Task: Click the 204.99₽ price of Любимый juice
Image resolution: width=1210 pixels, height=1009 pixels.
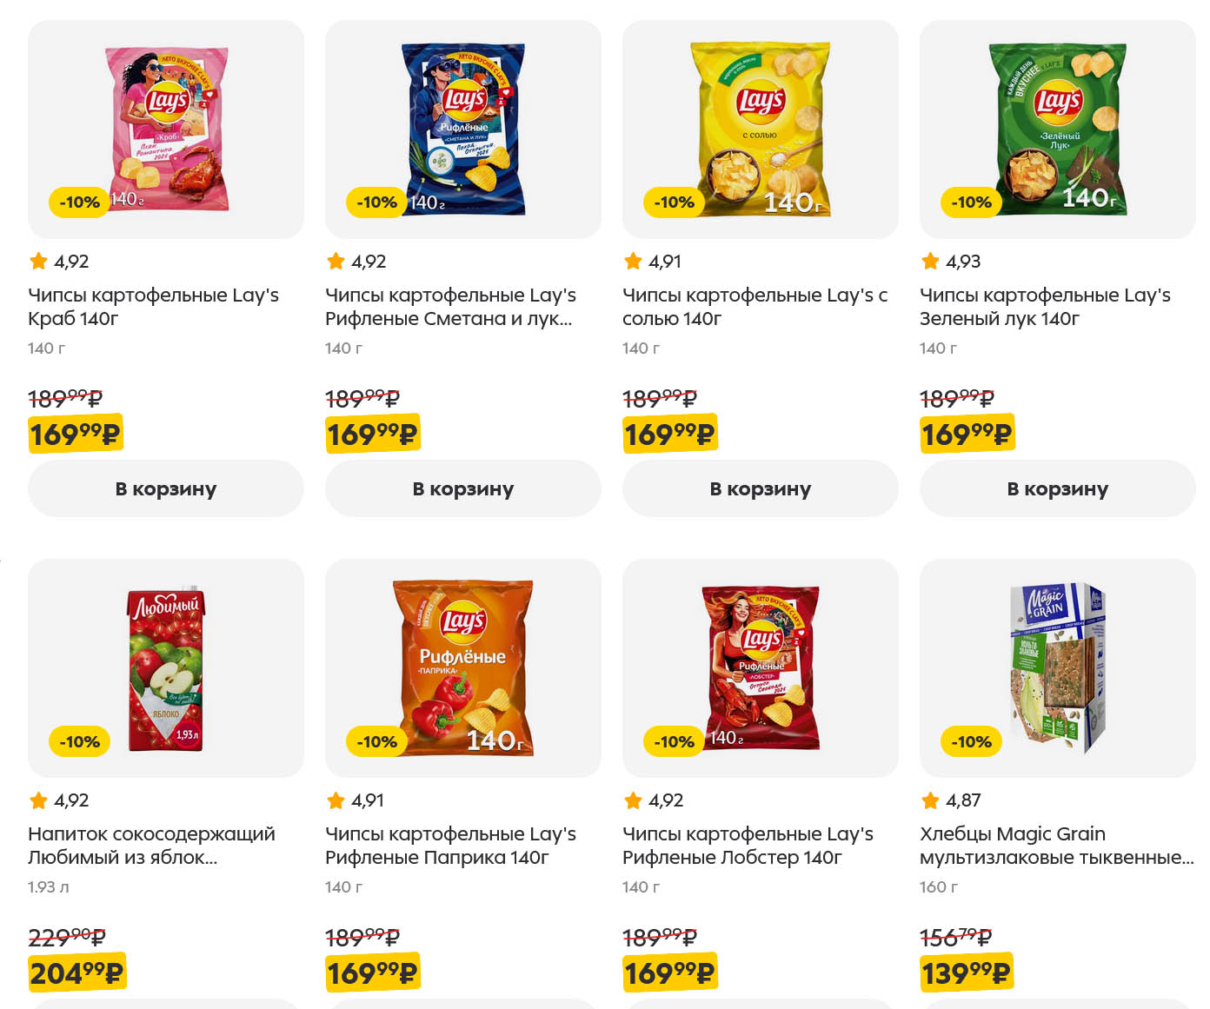Action: tap(76, 972)
